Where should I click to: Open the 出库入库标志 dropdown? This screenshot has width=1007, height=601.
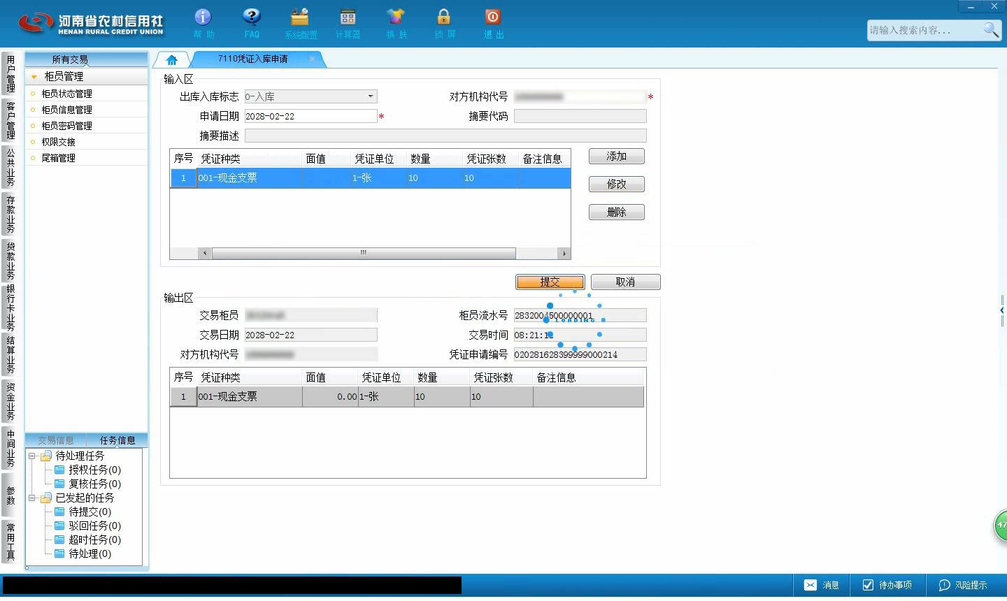[371, 96]
